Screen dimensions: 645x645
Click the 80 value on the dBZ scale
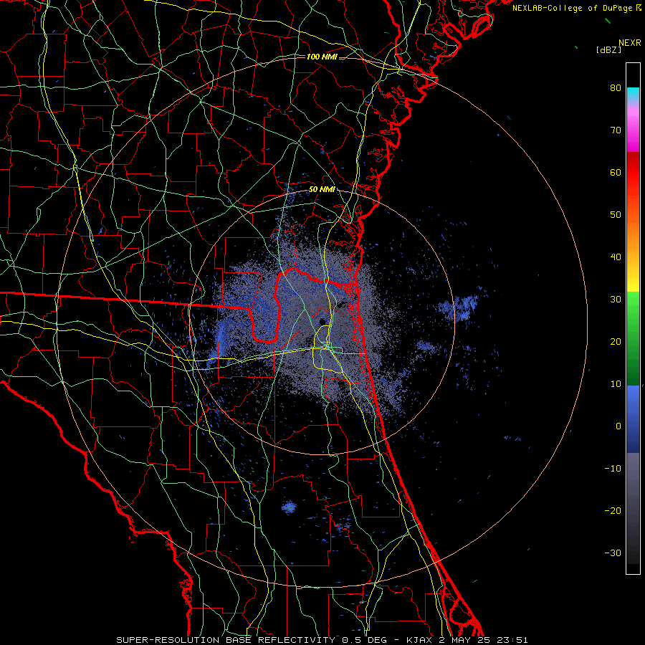[x=616, y=88]
